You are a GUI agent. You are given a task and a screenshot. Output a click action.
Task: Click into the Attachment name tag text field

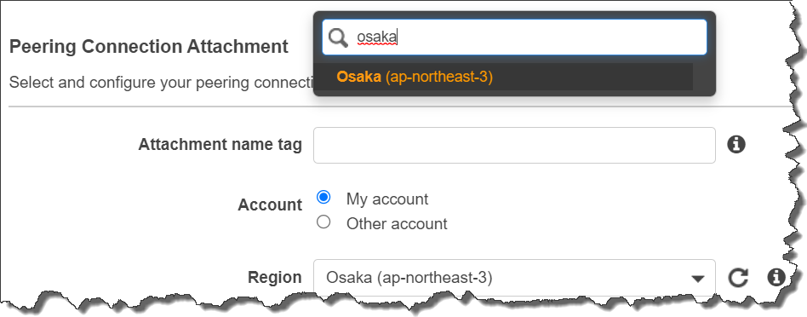(514, 146)
